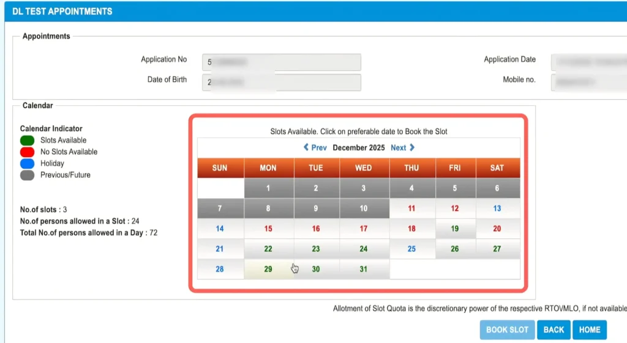Choose December 26 in calendar
The height and width of the screenshot is (343, 627).
(454, 249)
